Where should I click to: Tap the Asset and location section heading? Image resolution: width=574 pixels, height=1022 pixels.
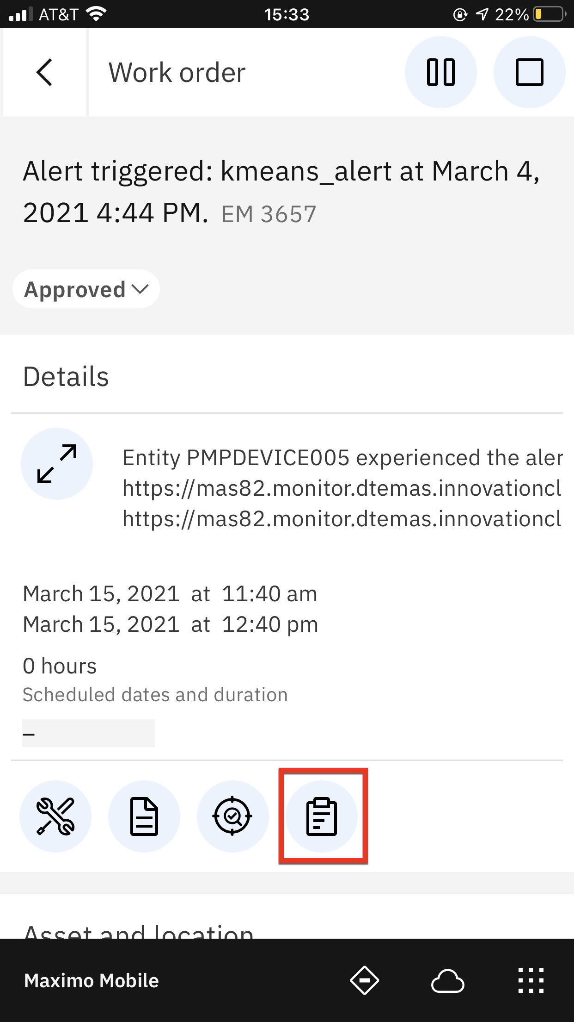click(x=139, y=930)
